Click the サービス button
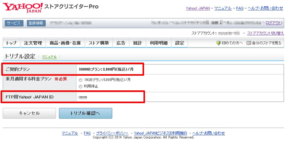 tap(14, 23)
